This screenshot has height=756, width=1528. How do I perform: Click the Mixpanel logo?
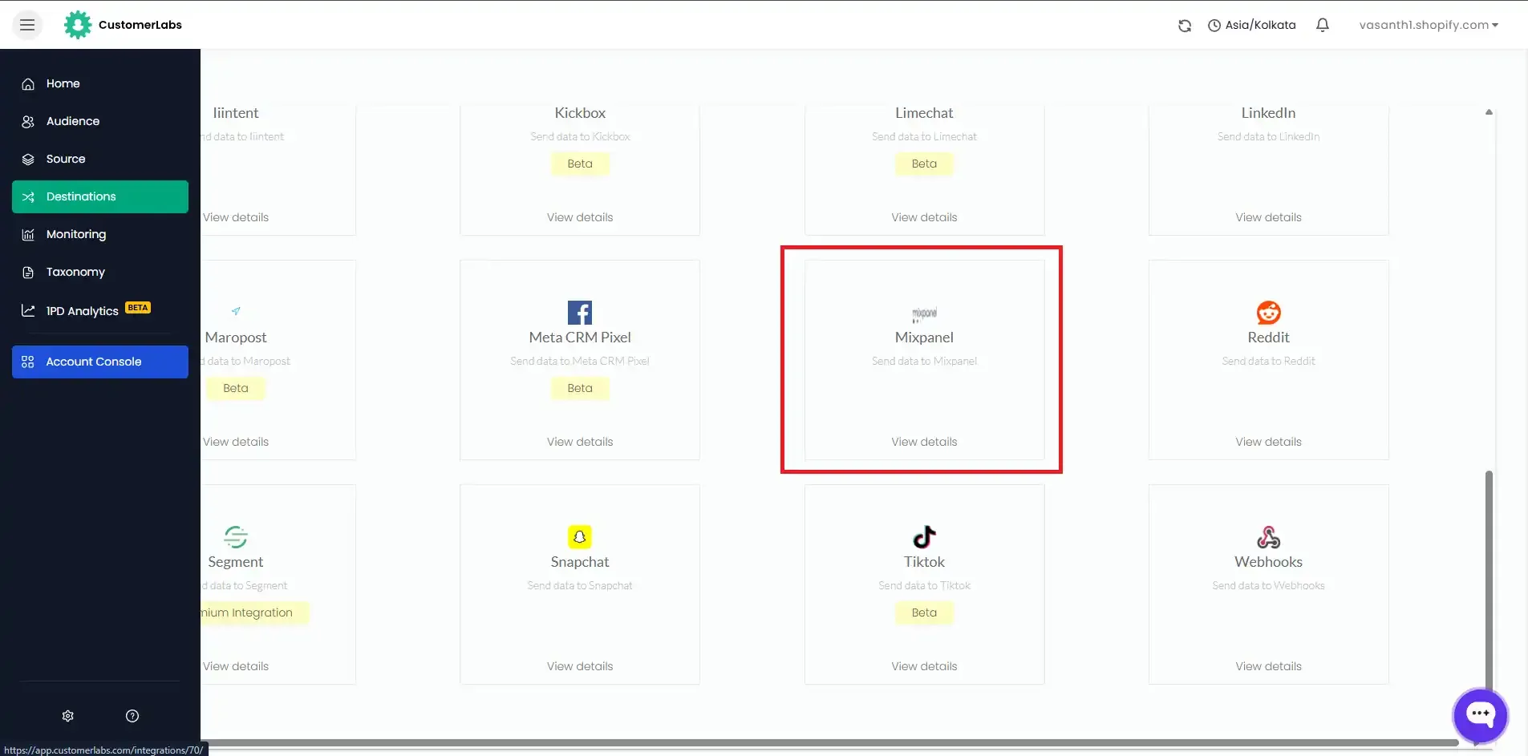pyautogui.click(x=924, y=313)
